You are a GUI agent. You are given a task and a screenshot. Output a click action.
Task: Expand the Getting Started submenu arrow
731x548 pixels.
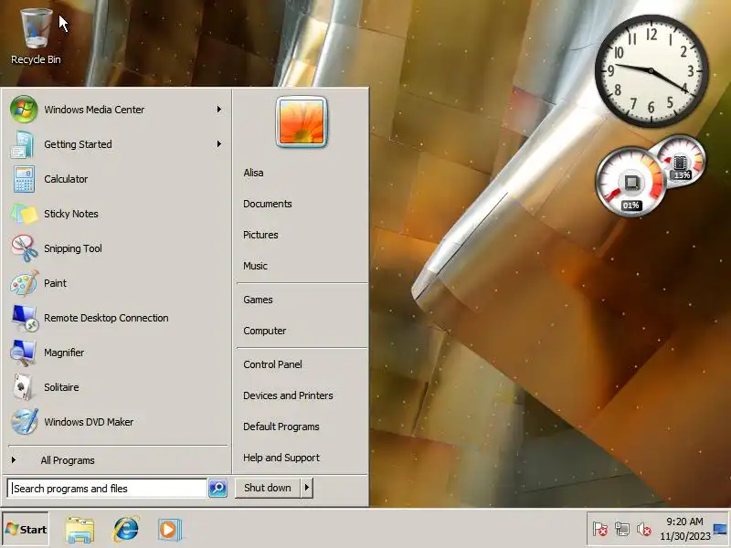click(x=218, y=144)
